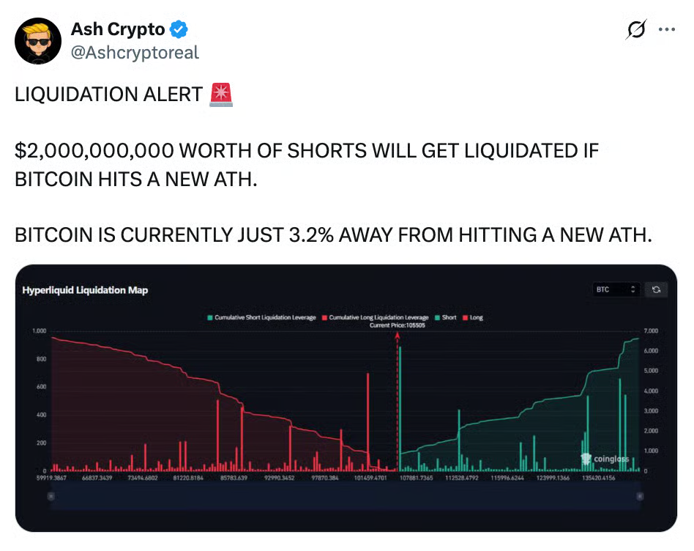Open the BTC coin selector dropdown
The width and height of the screenshot is (694, 551).
[x=617, y=289]
